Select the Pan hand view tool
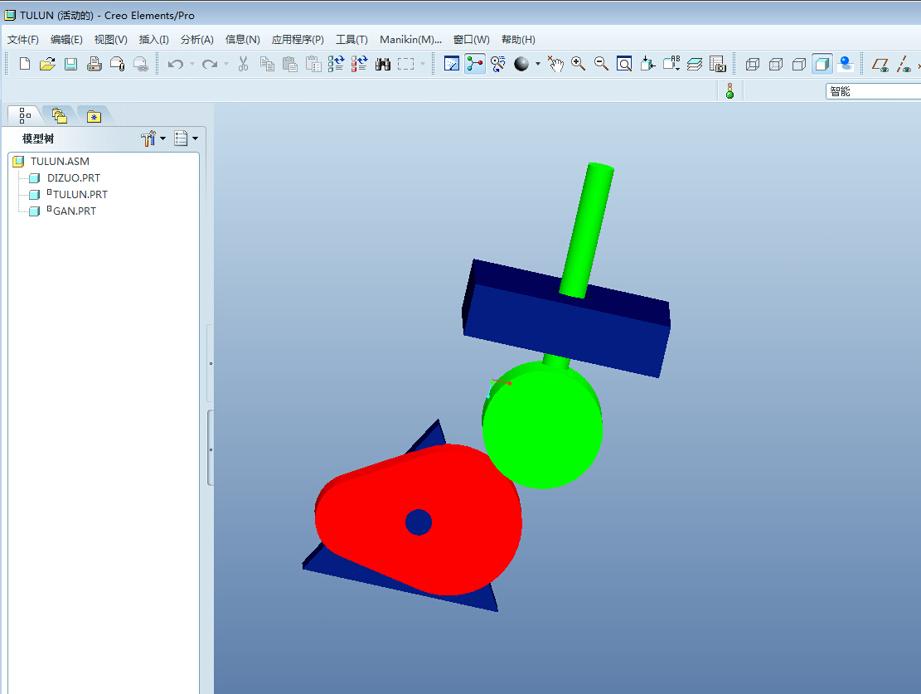The height and width of the screenshot is (694, 921). click(555, 64)
